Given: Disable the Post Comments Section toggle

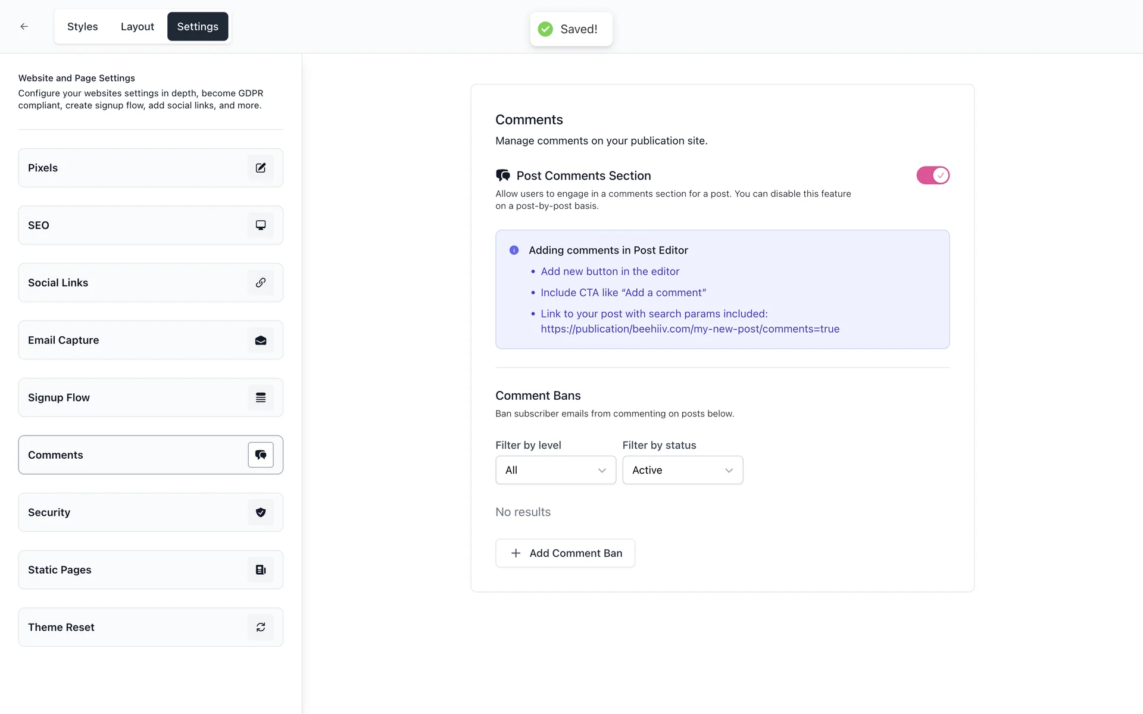Looking at the screenshot, I should tap(932, 176).
